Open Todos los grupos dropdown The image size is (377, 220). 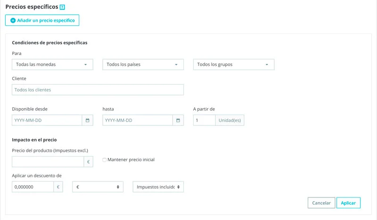coord(234,64)
